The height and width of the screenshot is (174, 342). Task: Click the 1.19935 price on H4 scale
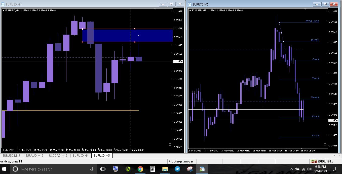pos(178,11)
